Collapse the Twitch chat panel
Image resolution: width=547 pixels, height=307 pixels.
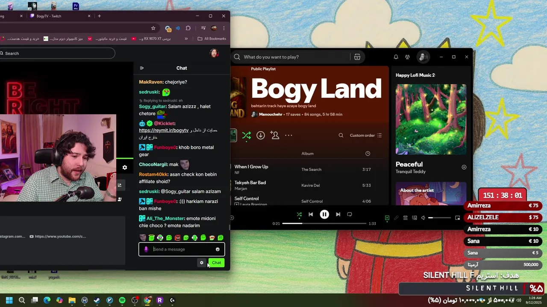[x=142, y=68]
